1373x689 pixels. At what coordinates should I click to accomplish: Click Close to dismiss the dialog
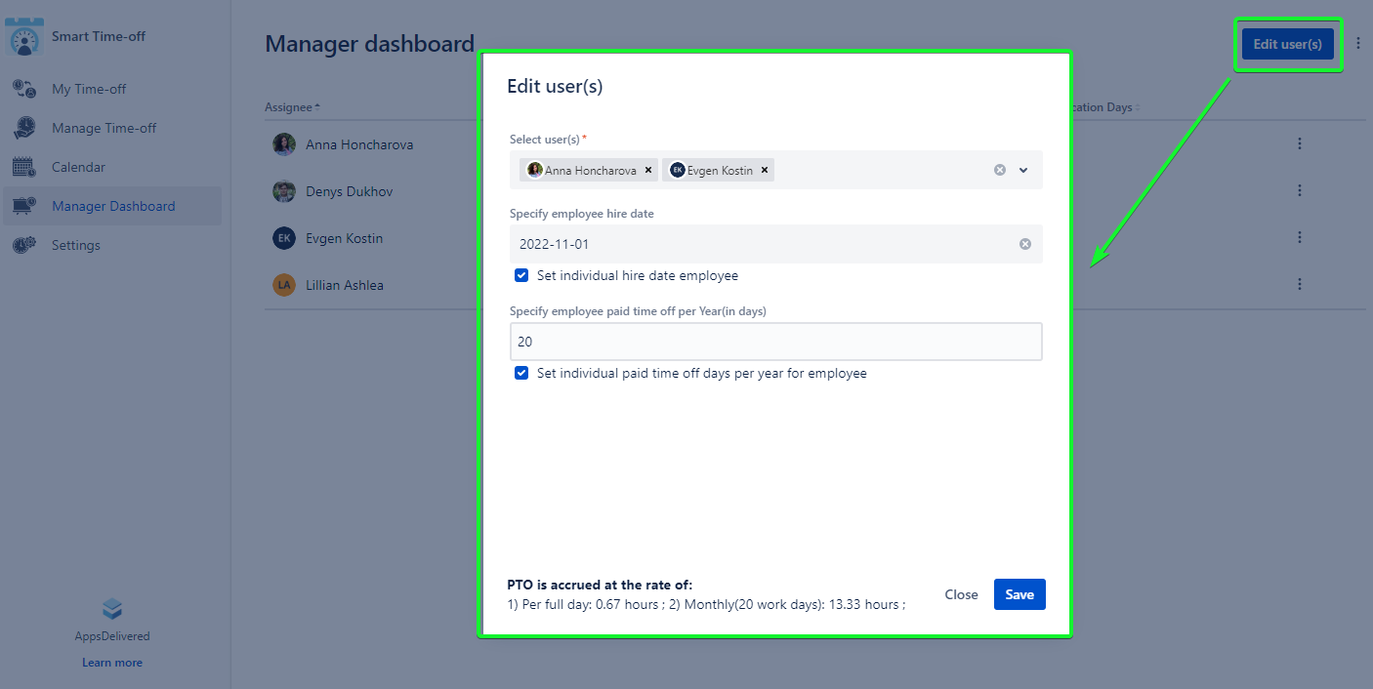[x=961, y=594]
